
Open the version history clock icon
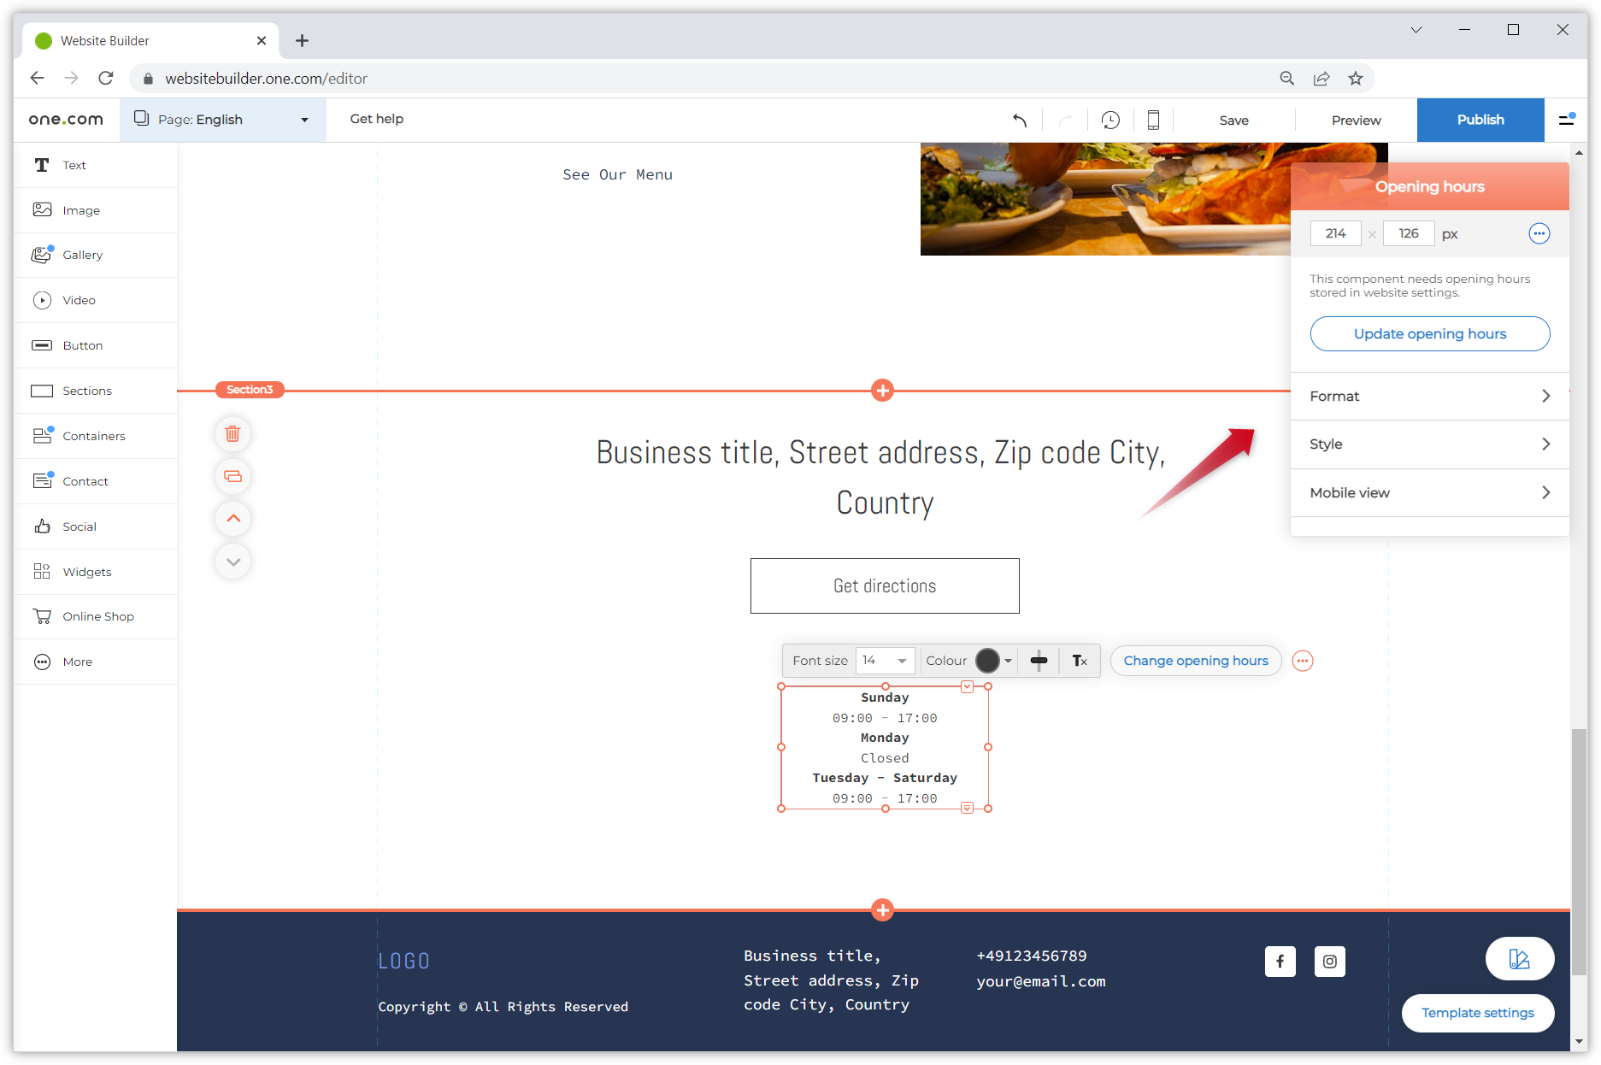point(1110,121)
